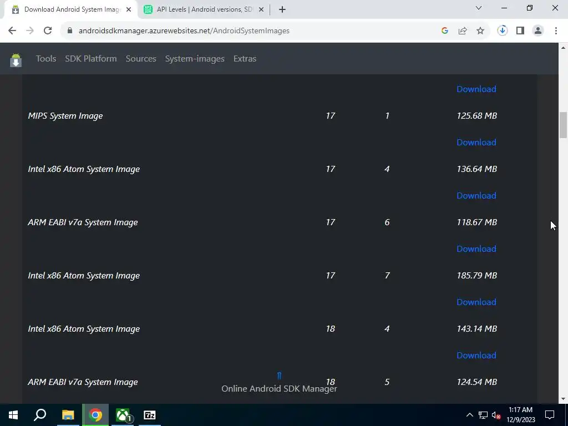Open clock showing 1:17 AM
The image size is (568, 426).
click(520, 415)
